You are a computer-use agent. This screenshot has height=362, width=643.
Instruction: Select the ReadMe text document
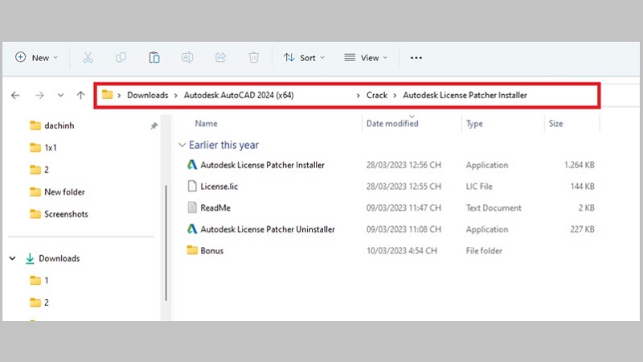(x=215, y=208)
